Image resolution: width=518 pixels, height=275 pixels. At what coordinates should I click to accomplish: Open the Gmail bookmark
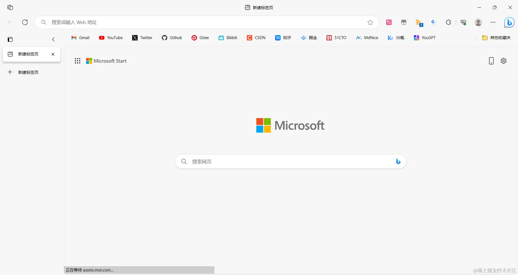[x=80, y=38]
